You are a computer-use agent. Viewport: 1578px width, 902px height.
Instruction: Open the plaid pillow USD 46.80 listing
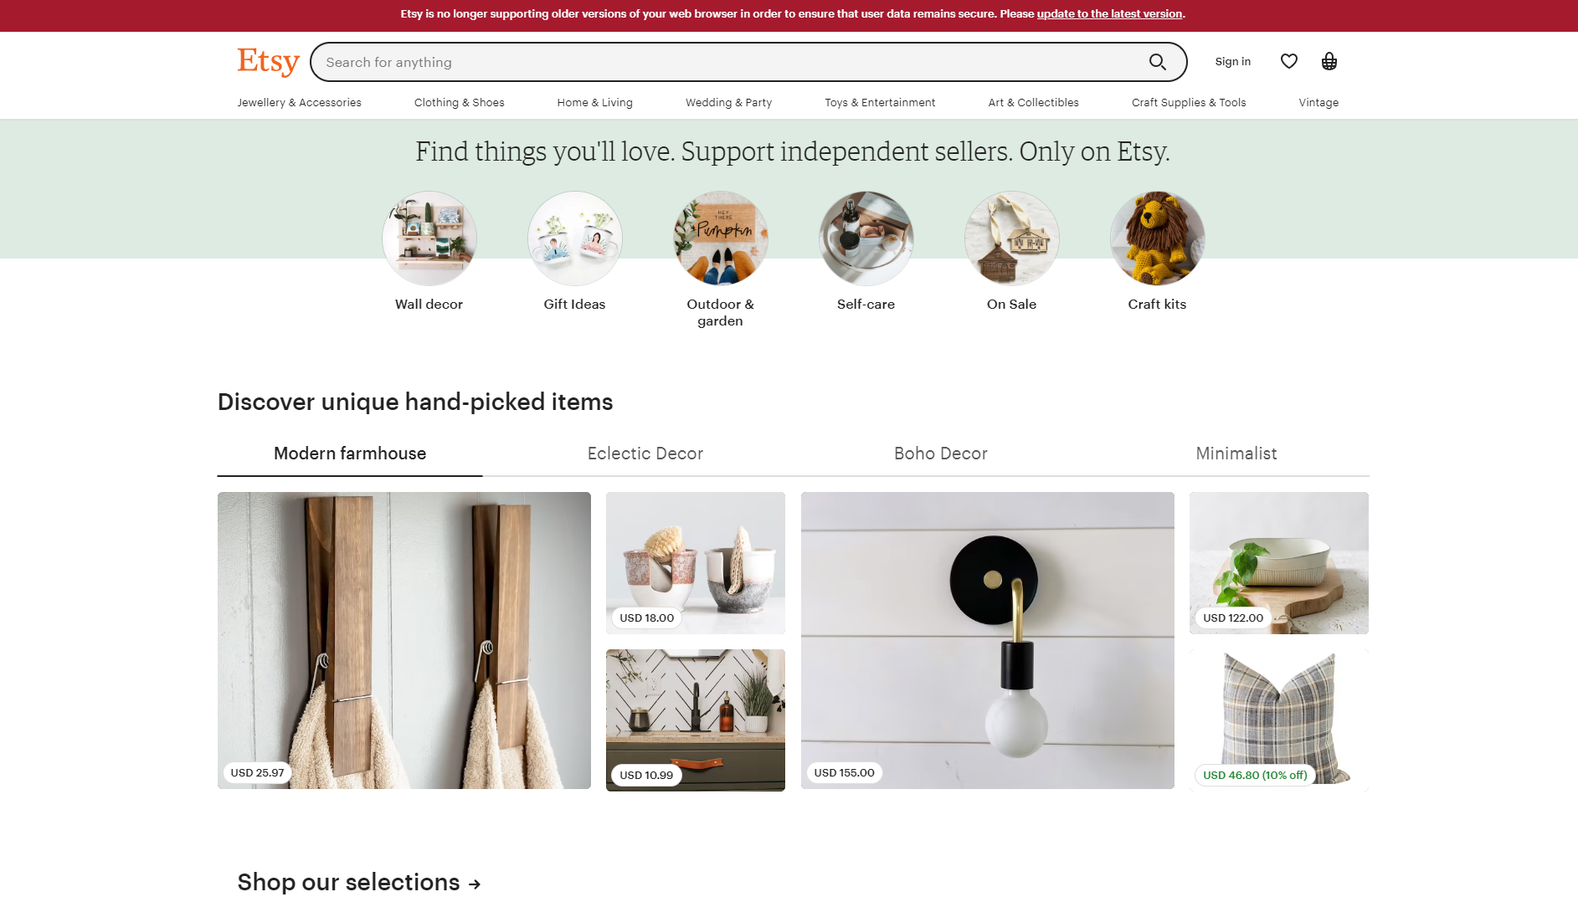point(1279,720)
